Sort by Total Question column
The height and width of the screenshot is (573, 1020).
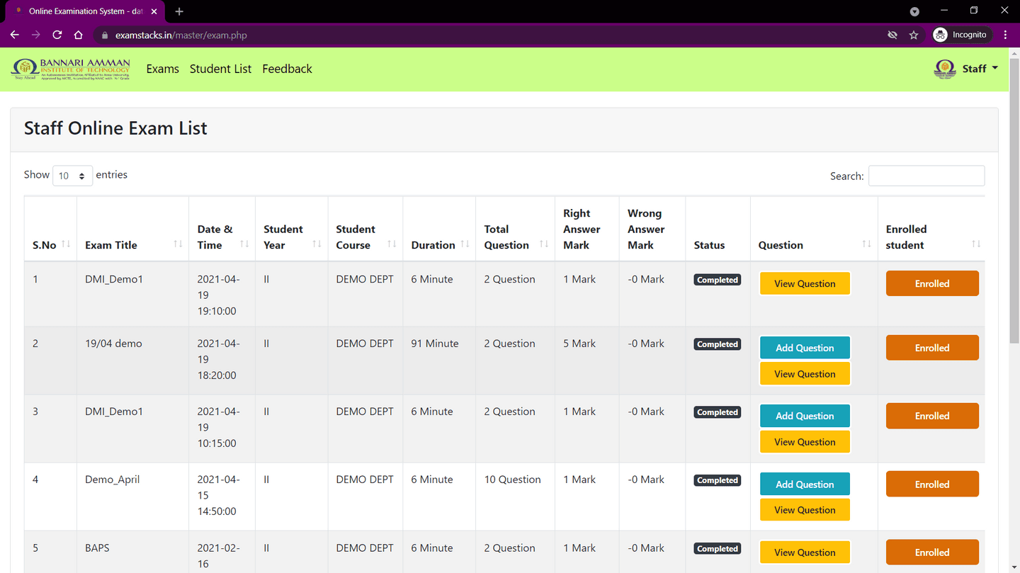(544, 244)
